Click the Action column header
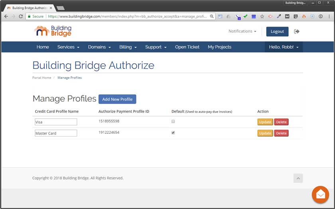 coord(263,111)
